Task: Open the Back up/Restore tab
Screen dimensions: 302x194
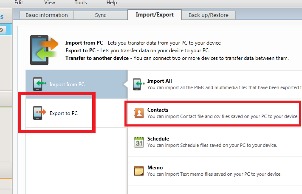Action: [x=209, y=15]
